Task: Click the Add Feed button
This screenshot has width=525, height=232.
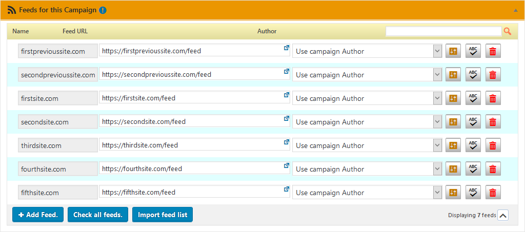Action: click(x=38, y=215)
